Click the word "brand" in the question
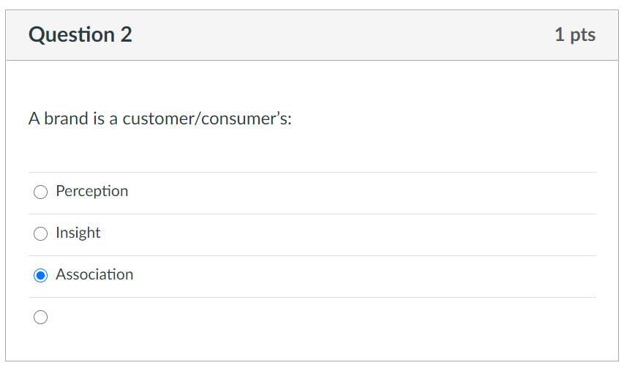This screenshot has height=379, width=635. click(x=66, y=119)
